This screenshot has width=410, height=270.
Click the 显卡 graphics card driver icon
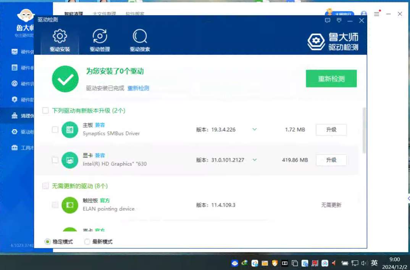70,160
